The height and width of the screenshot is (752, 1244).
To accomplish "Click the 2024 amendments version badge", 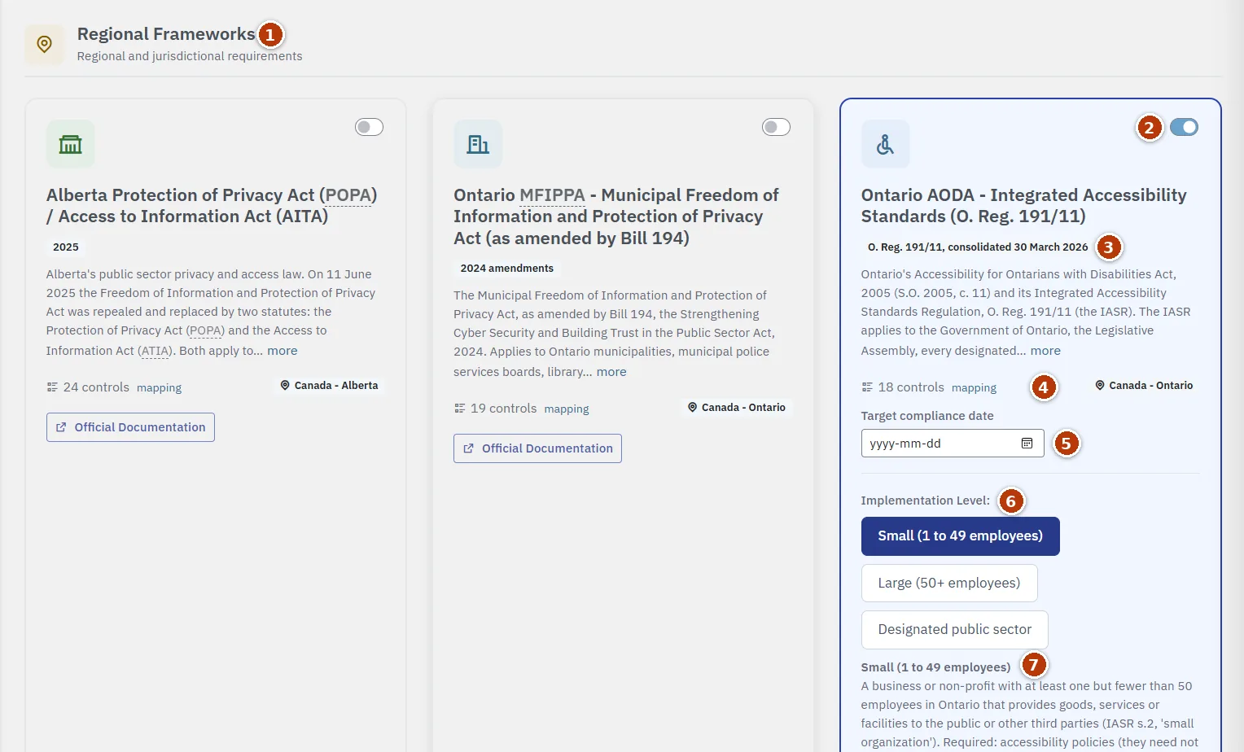I will coord(507,269).
